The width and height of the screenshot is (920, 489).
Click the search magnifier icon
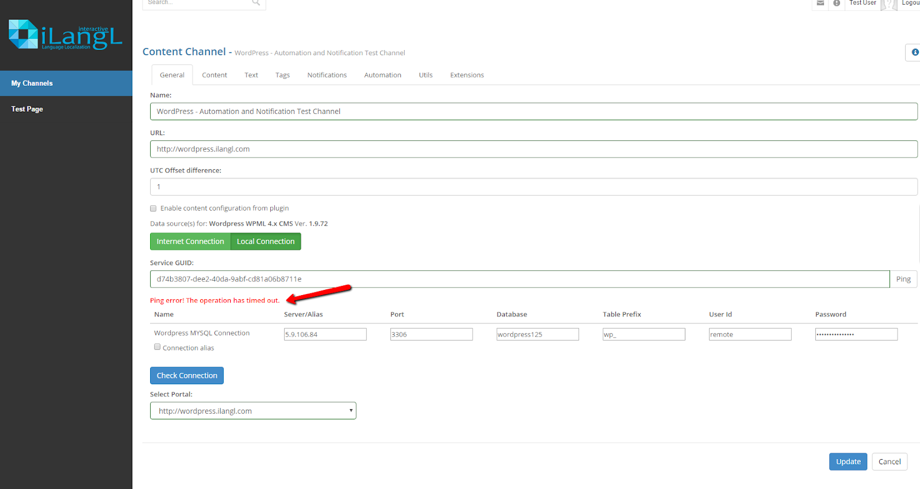256,3
